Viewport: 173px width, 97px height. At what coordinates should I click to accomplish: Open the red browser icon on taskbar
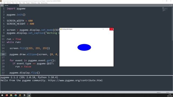pos(6,95)
